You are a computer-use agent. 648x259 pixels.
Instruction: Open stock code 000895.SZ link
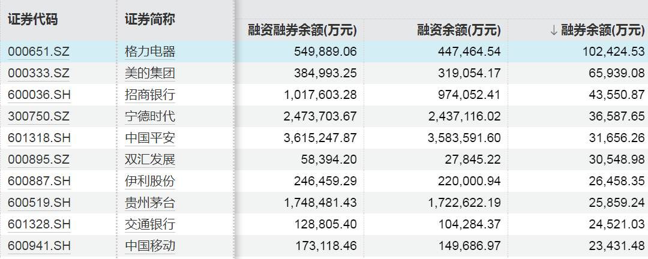(x=39, y=159)
